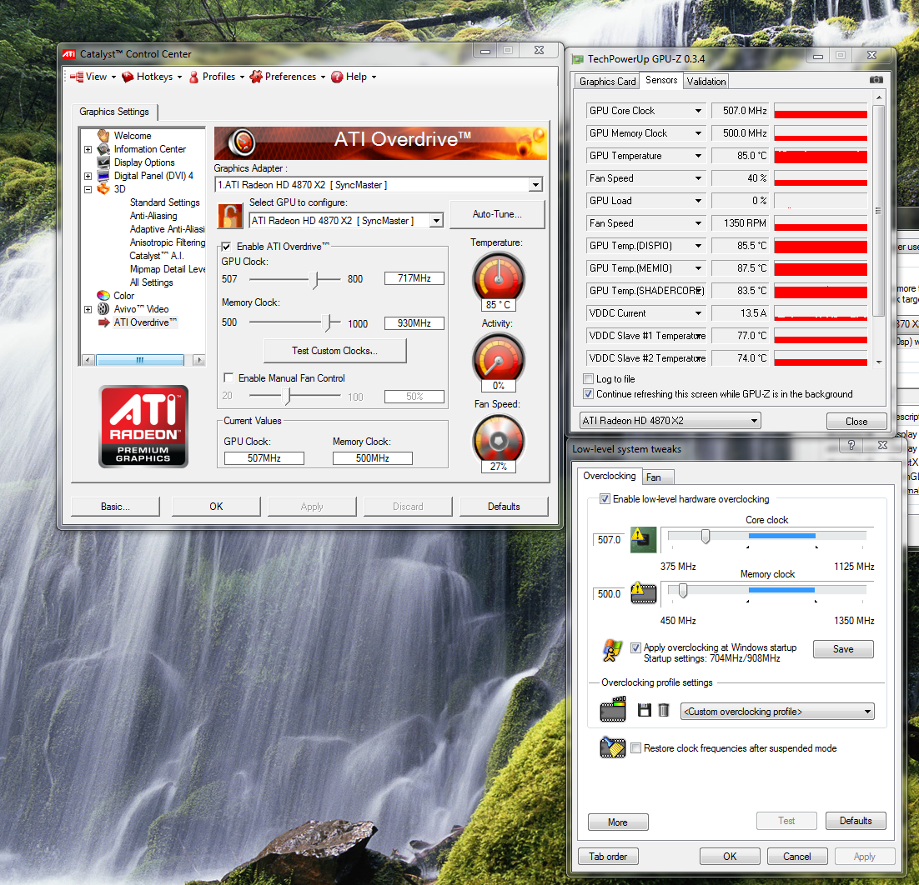Open the View menu
The height and width of the screenshot is (885, 919).
click(93, 77)
